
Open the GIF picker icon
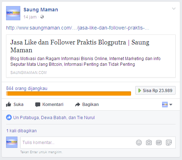pyautogui.click(x=159, y=143)
